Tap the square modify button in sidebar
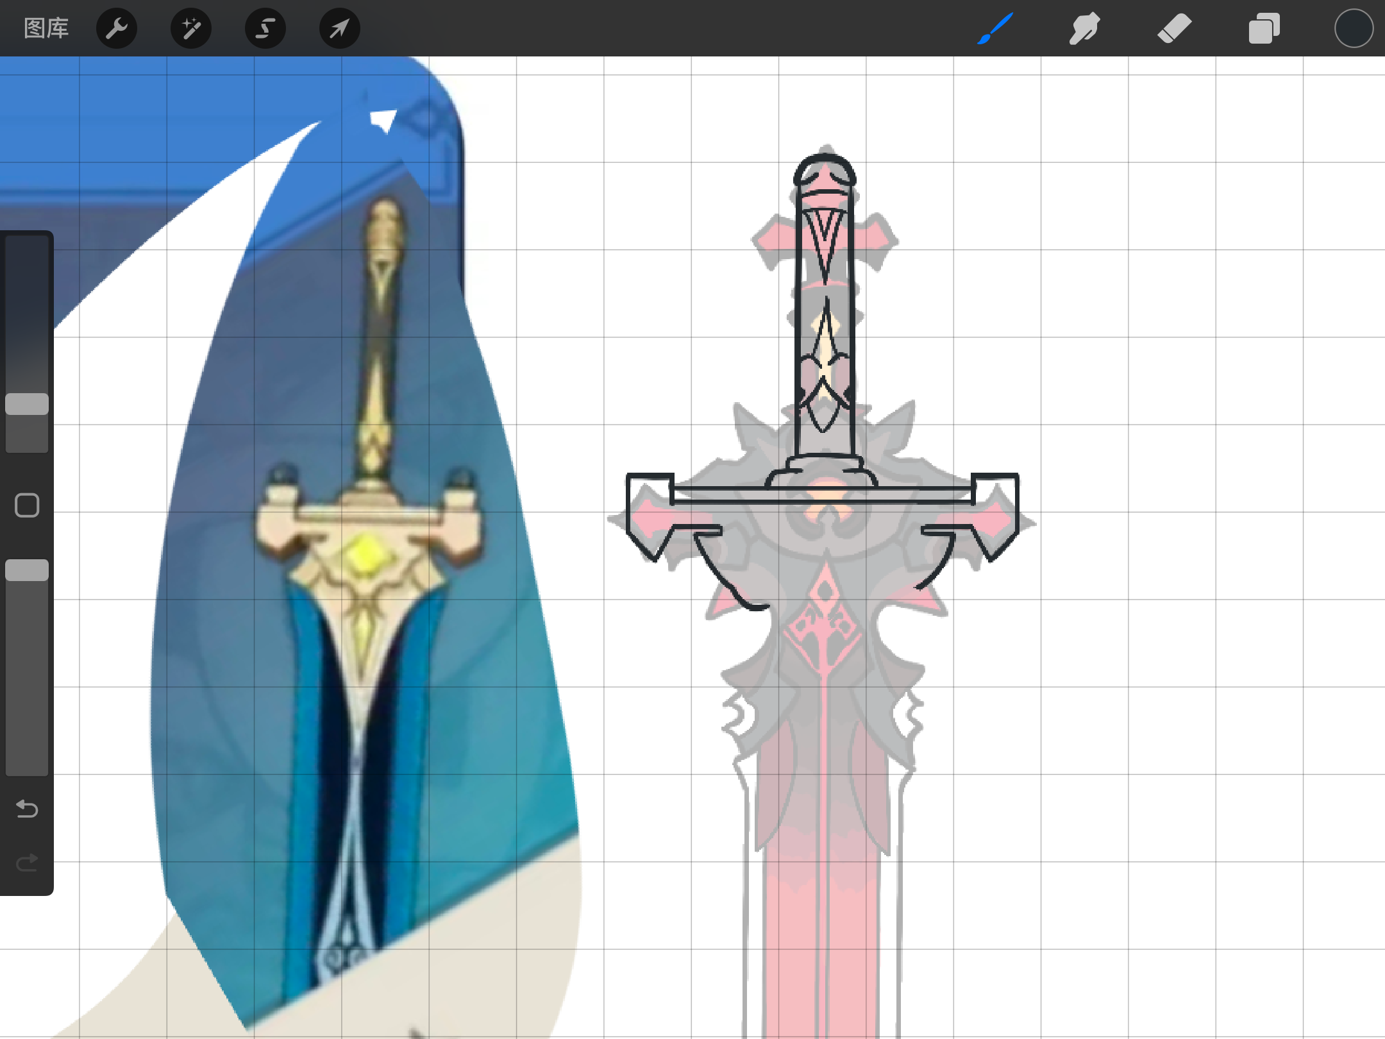Image resolution: width=1385 pixels, height=1039 pixels. click(27, 505)
